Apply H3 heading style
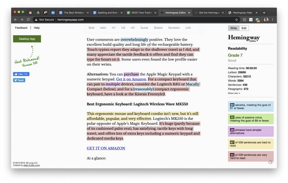Screen dimensions: 288x183 pyautogui.click(x=132, y=28)
